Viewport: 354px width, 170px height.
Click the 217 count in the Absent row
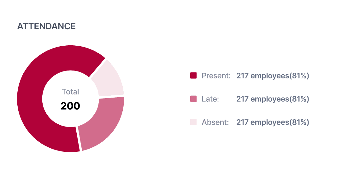coord(242,122)
